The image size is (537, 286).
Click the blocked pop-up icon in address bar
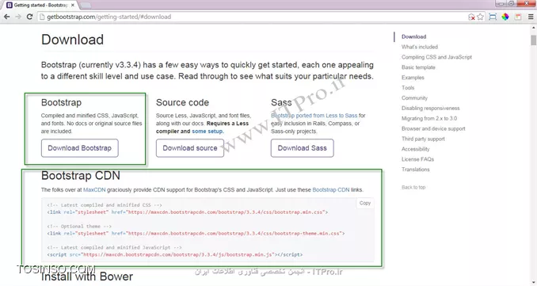[471, 17]
